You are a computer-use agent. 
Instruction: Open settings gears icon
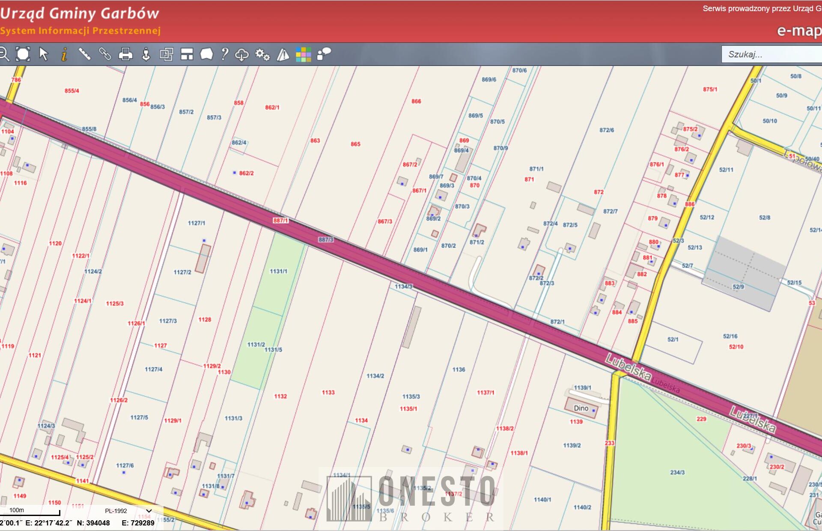[x=262, y=54]
